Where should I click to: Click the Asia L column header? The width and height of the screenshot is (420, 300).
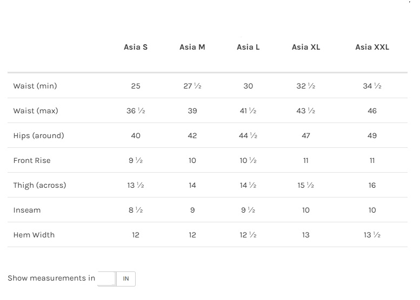pyautogui.click(x=248, y=47)
